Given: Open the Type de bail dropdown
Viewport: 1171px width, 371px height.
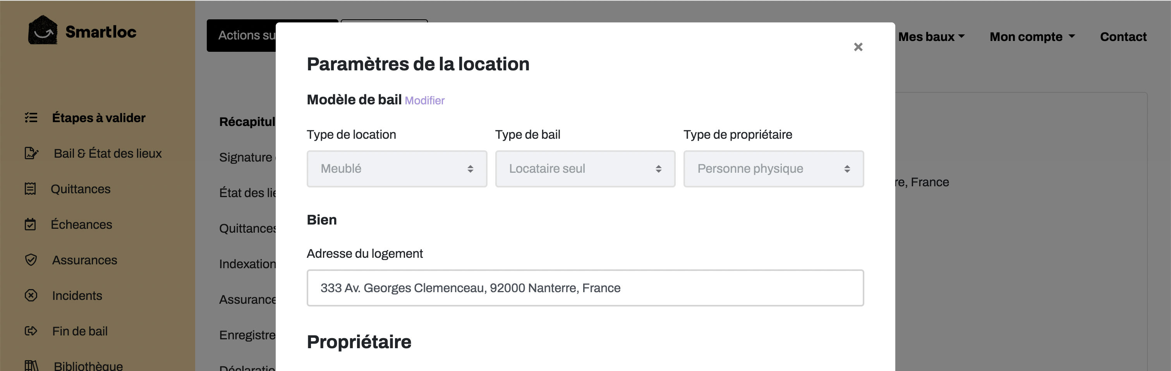Looking at the screenshot, I should tap(585, 169).
